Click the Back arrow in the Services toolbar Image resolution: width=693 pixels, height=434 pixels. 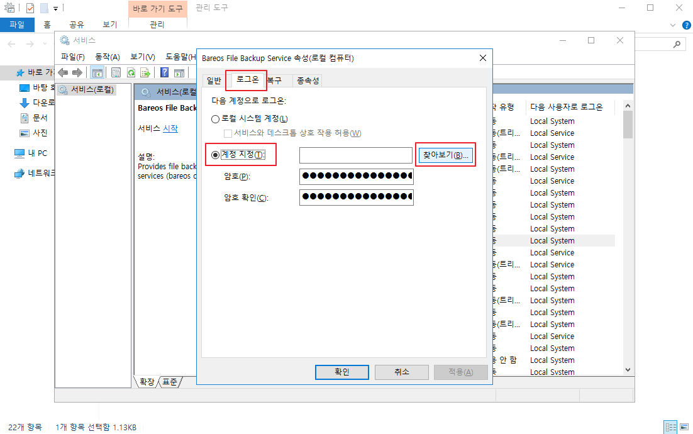(64, 72)
